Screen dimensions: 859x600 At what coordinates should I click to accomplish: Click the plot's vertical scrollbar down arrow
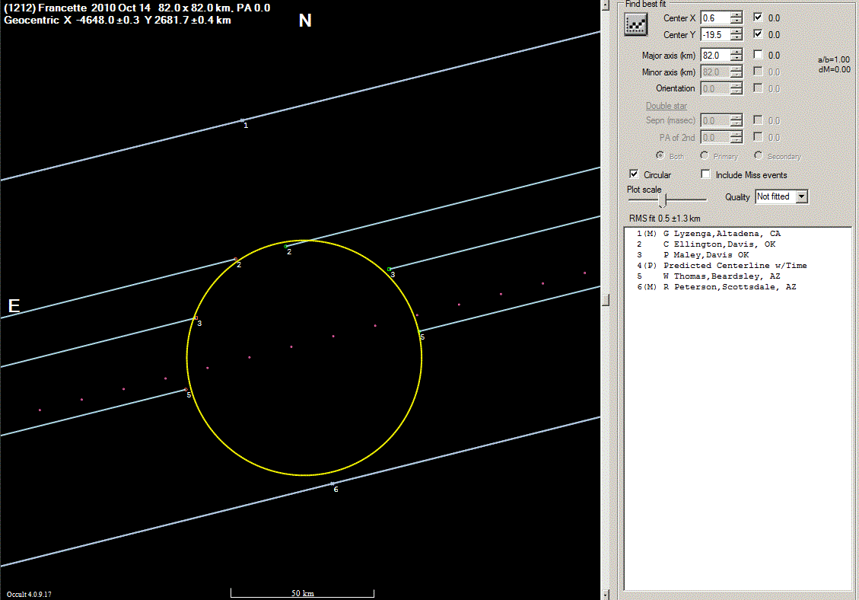coord(606,594)
